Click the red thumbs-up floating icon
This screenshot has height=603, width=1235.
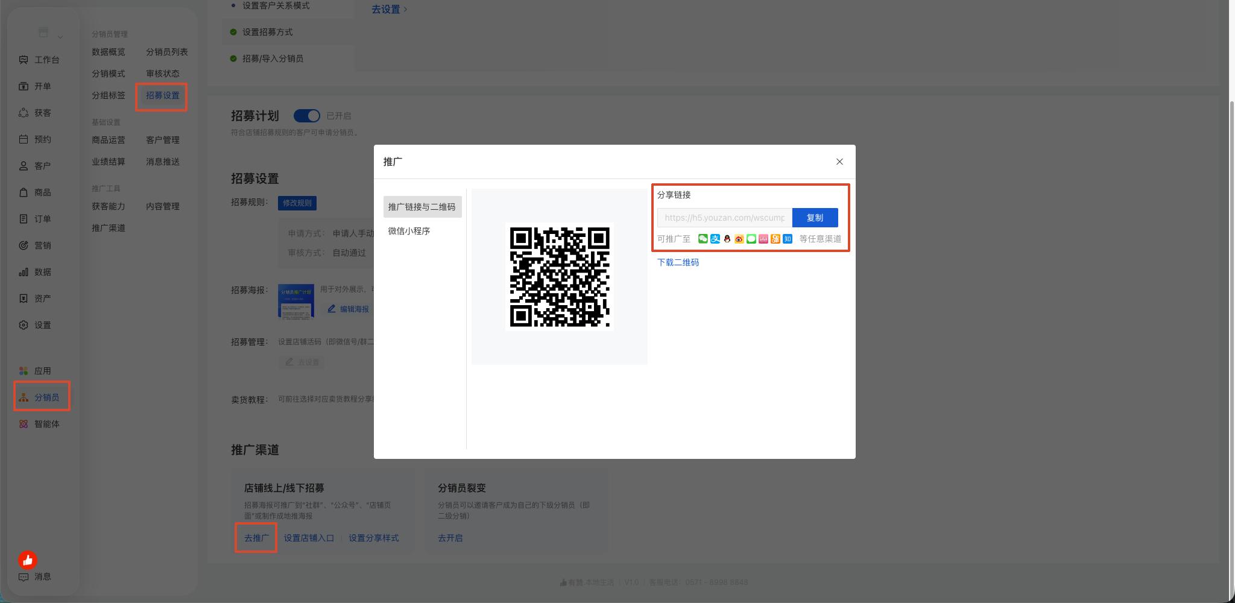[28, 560]
